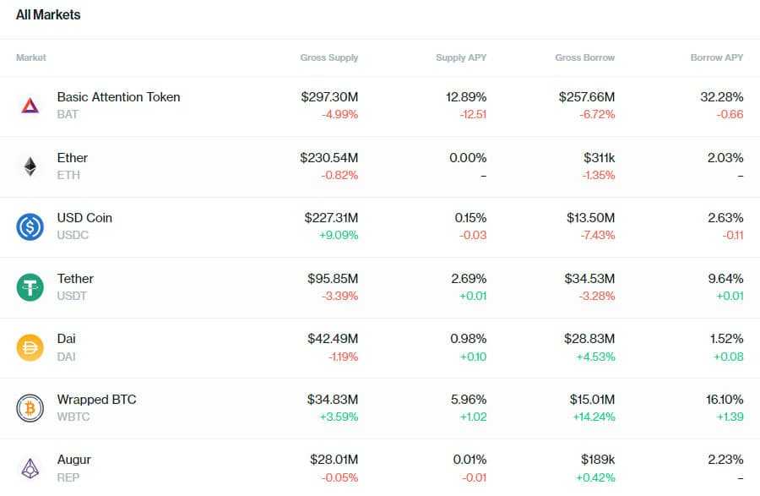Click the Basic Attention Token icon
Image resolution: width=760 pixels, height=496 pixels.
coord(30,105)
